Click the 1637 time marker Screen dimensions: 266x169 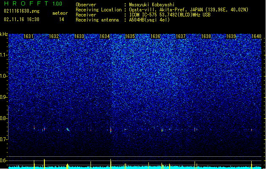(181, 36)
